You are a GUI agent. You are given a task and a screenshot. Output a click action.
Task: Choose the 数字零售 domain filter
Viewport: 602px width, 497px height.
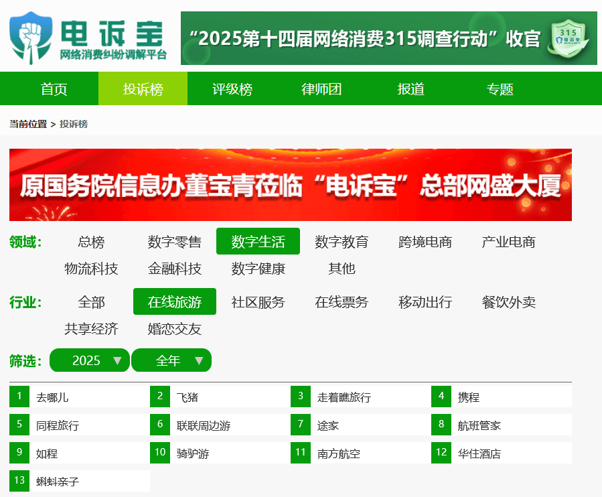pos(174,242)
